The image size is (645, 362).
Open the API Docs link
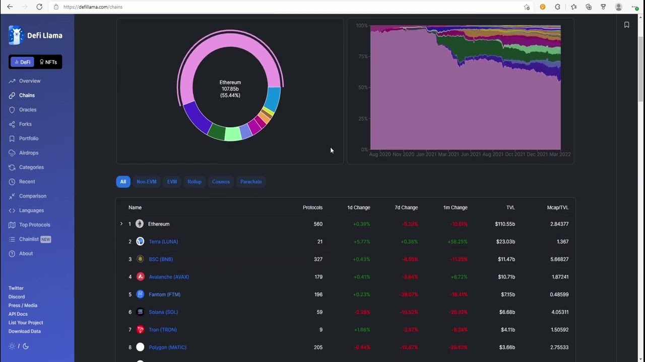[18, 314]
